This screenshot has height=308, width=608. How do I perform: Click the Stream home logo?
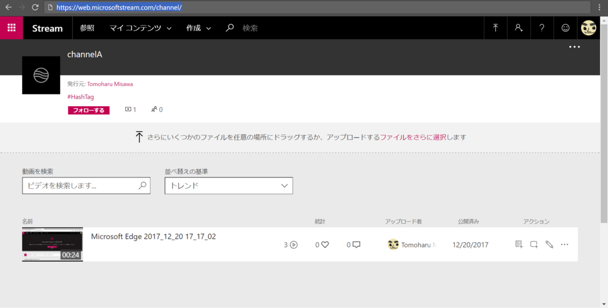click(47, 28)
